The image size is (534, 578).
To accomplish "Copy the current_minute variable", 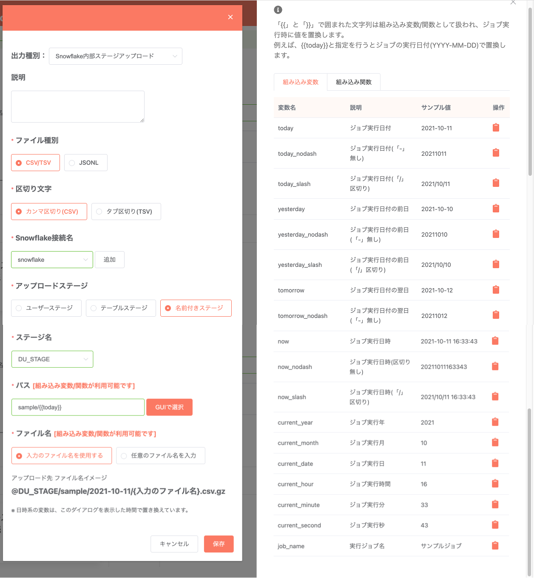I will 495,504.
